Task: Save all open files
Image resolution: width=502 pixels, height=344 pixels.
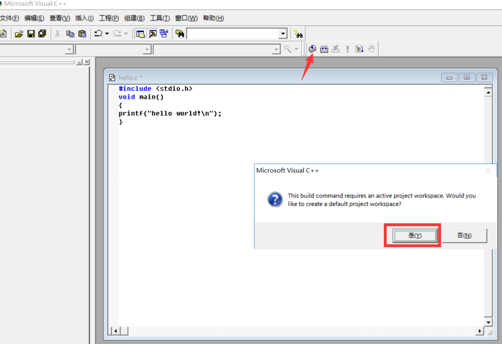Action: coord(42,33)
